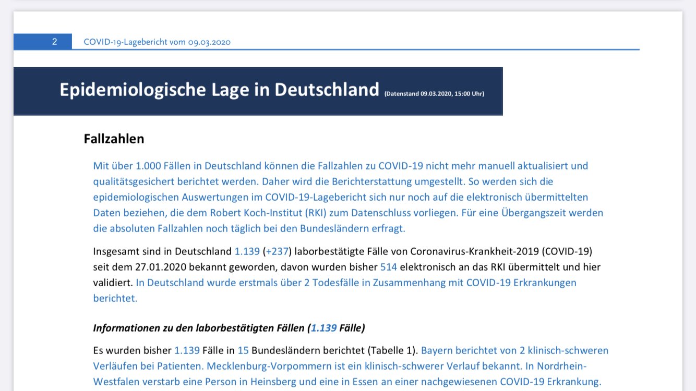Click the line starting "Verläufen bei Patienten. Mecklenburg-Vorpommern"
696x391 pixels.
pos(340,366)
